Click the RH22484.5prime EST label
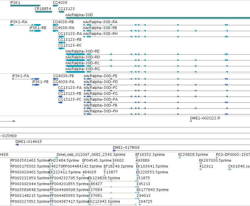Viewport: 250px width, 206px height. tap(64, 161)
